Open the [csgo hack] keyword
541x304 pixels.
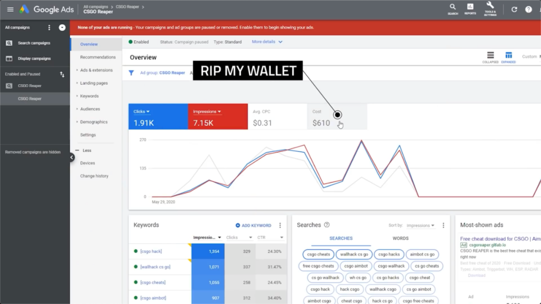point(151,251)
